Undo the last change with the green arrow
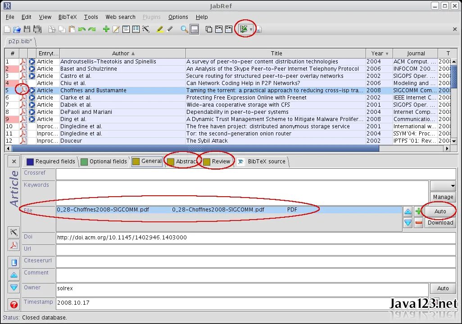 82,29
